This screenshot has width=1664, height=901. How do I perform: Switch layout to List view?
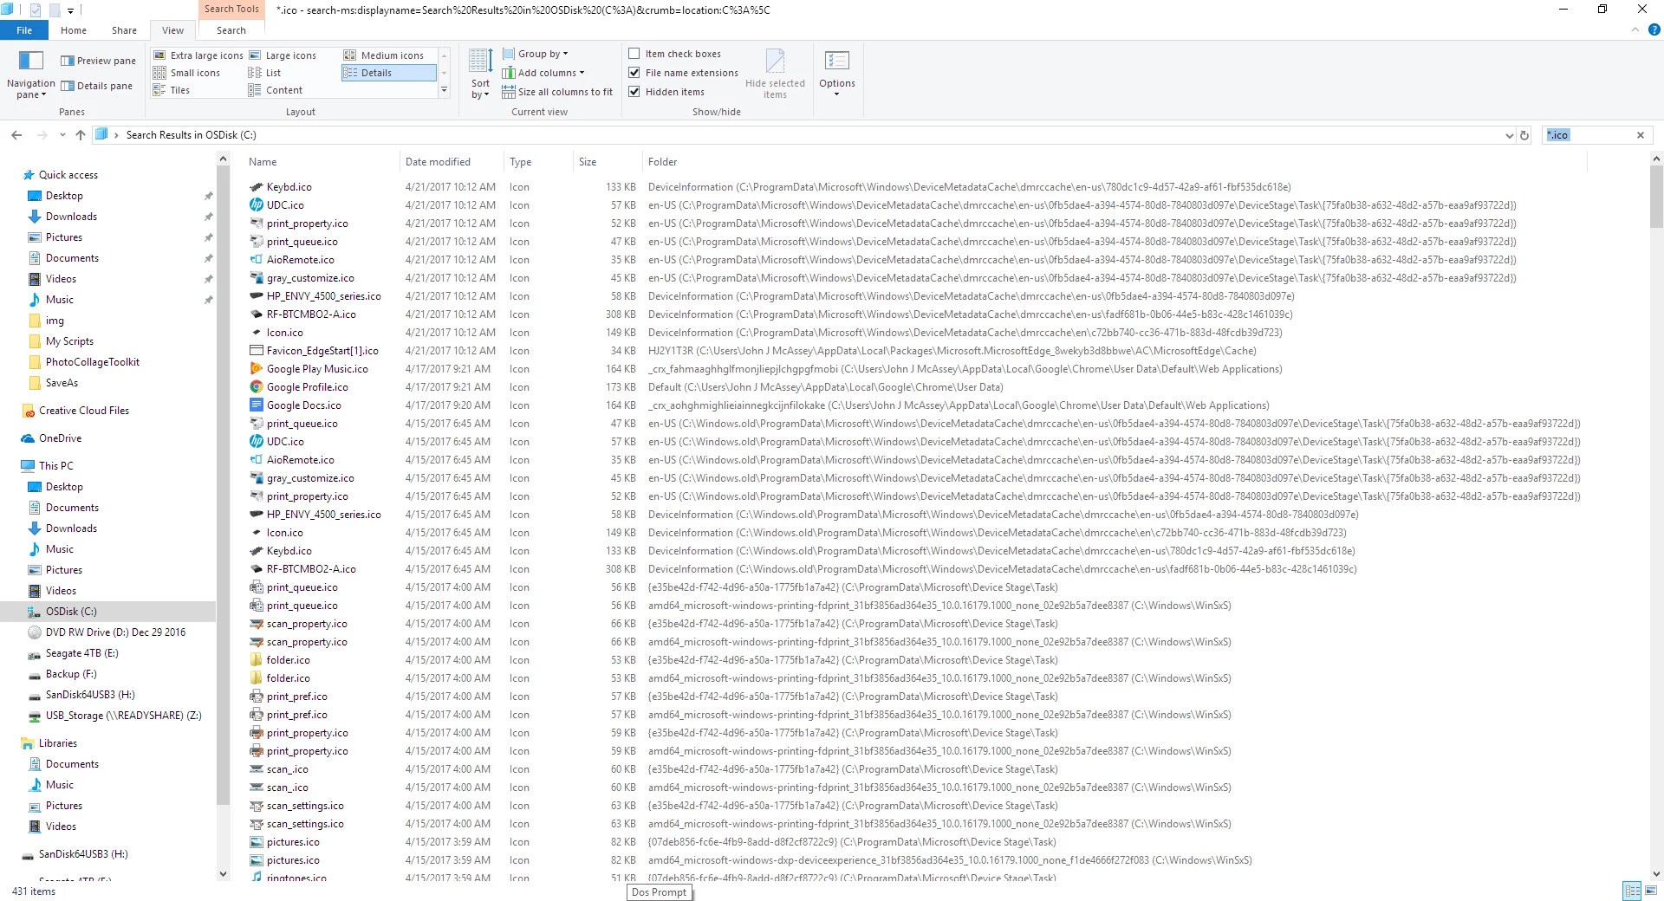click(x=265, y=73)
